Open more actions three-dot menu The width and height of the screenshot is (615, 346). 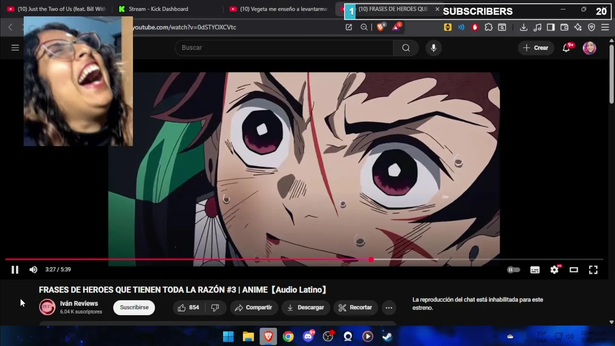coord(389,308)
